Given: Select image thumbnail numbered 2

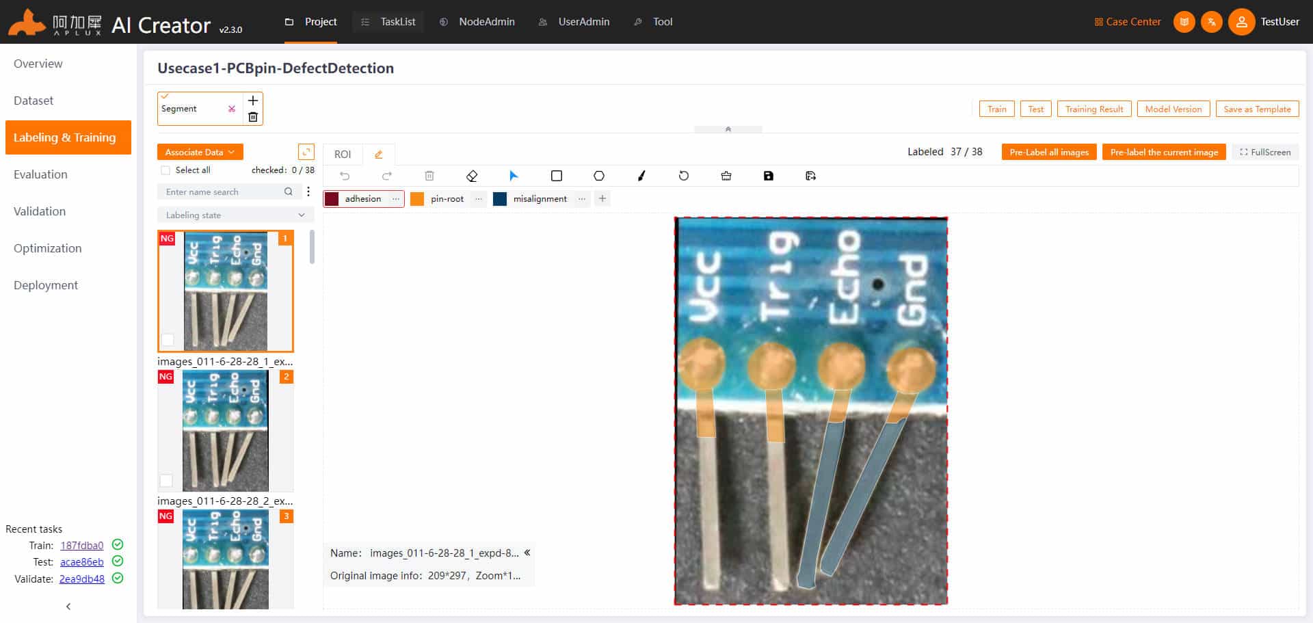Looking at the screenshot, I should click(226, 431).
